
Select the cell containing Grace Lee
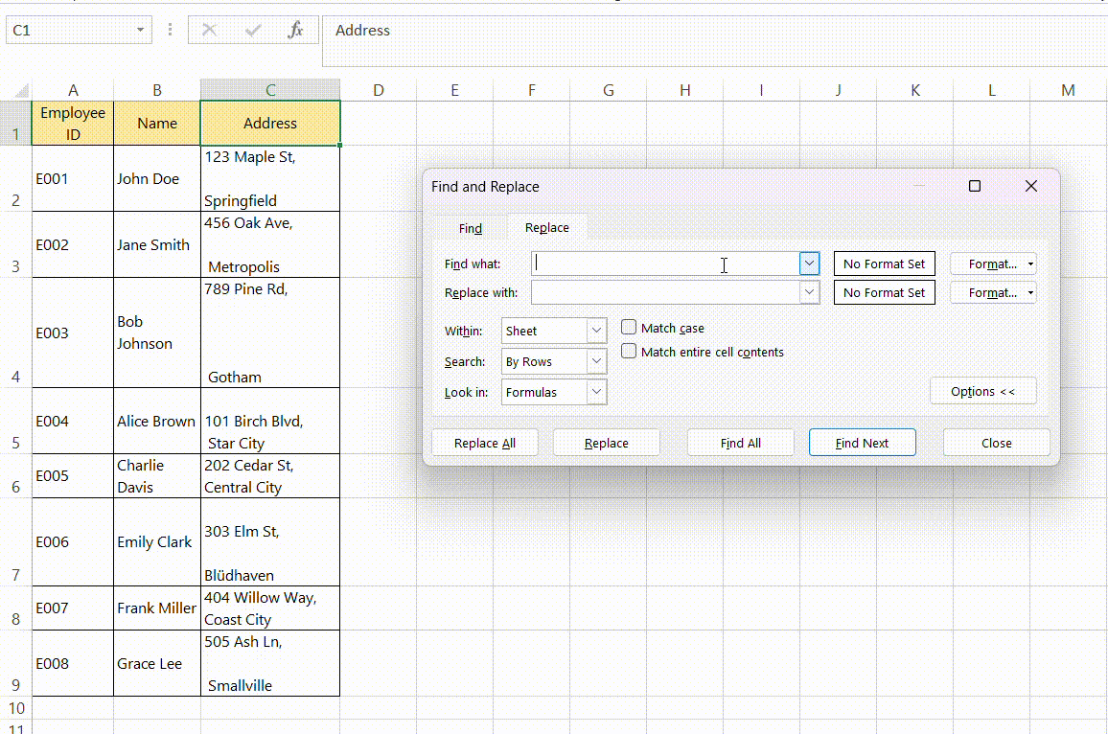[x=157, y=663]
